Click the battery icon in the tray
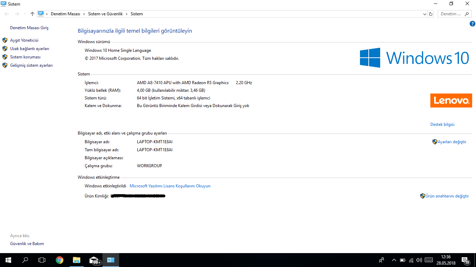The width and height of the screenshot is (476, 267). click(x=402, y=260)
